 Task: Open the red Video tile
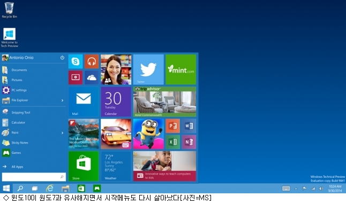[76, 77]
